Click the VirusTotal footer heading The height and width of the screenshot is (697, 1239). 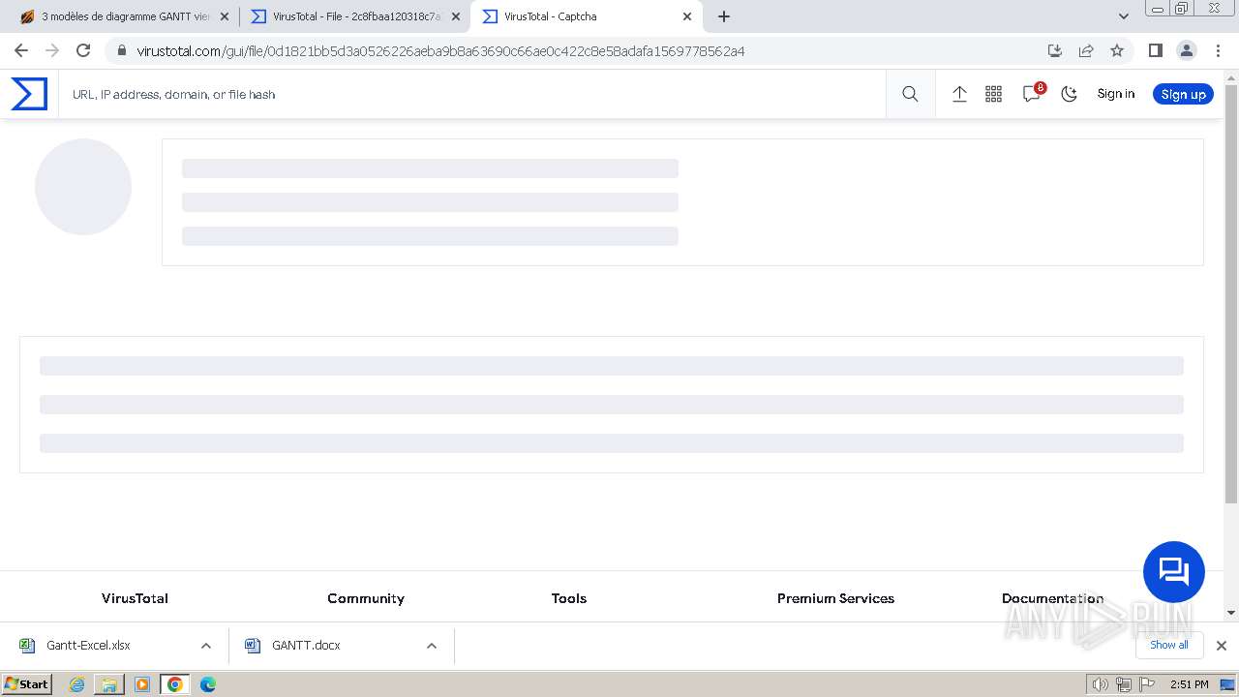135,598
